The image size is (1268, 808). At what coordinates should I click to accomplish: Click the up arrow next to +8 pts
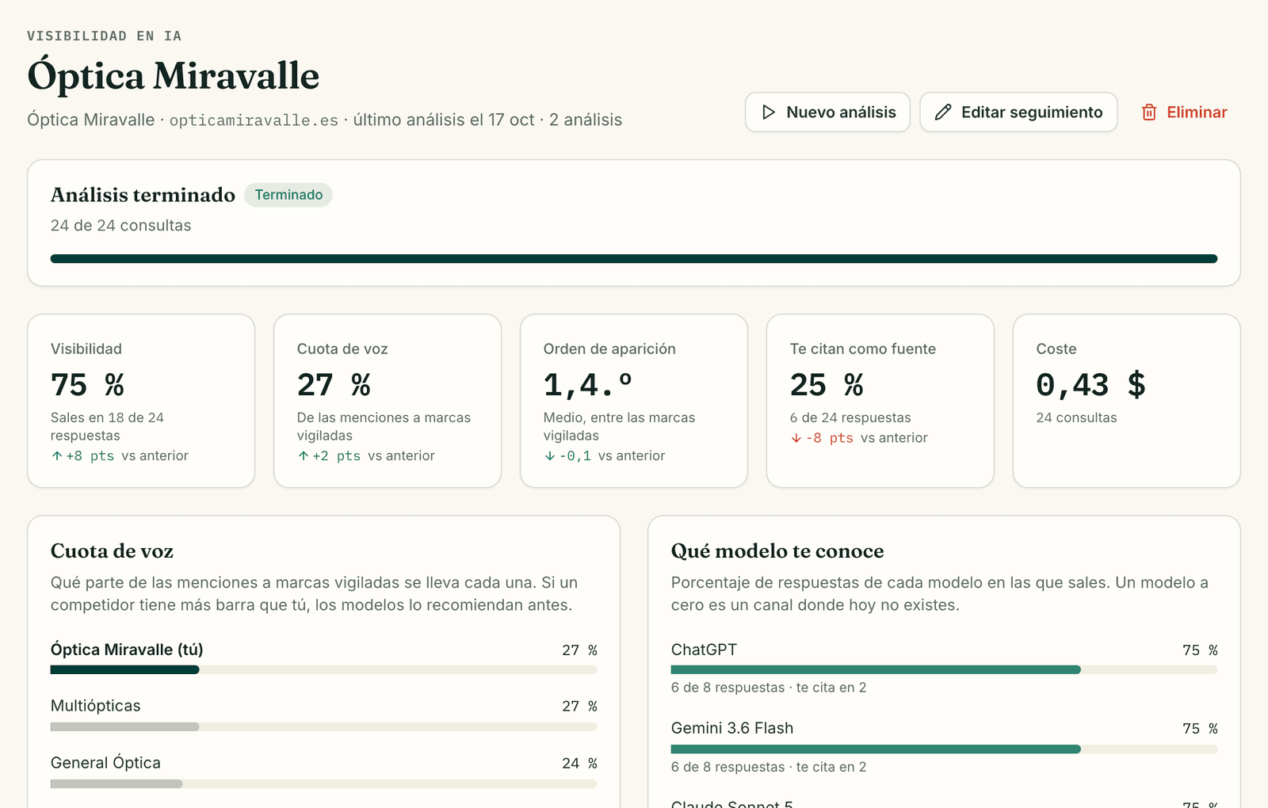[x=57, y=456]
